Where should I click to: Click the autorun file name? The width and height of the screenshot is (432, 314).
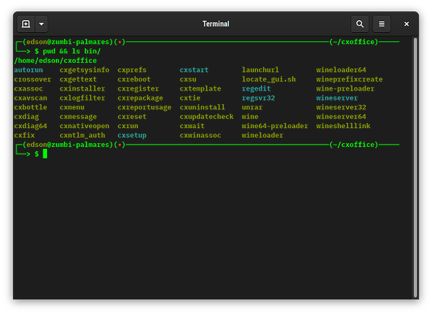[x=28, y=70]
